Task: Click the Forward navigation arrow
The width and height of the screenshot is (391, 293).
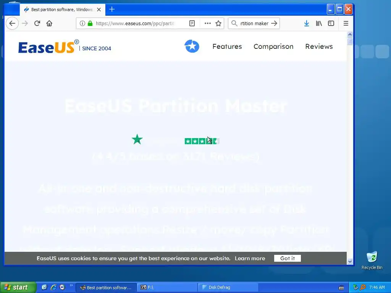Action: coord(25,23)
